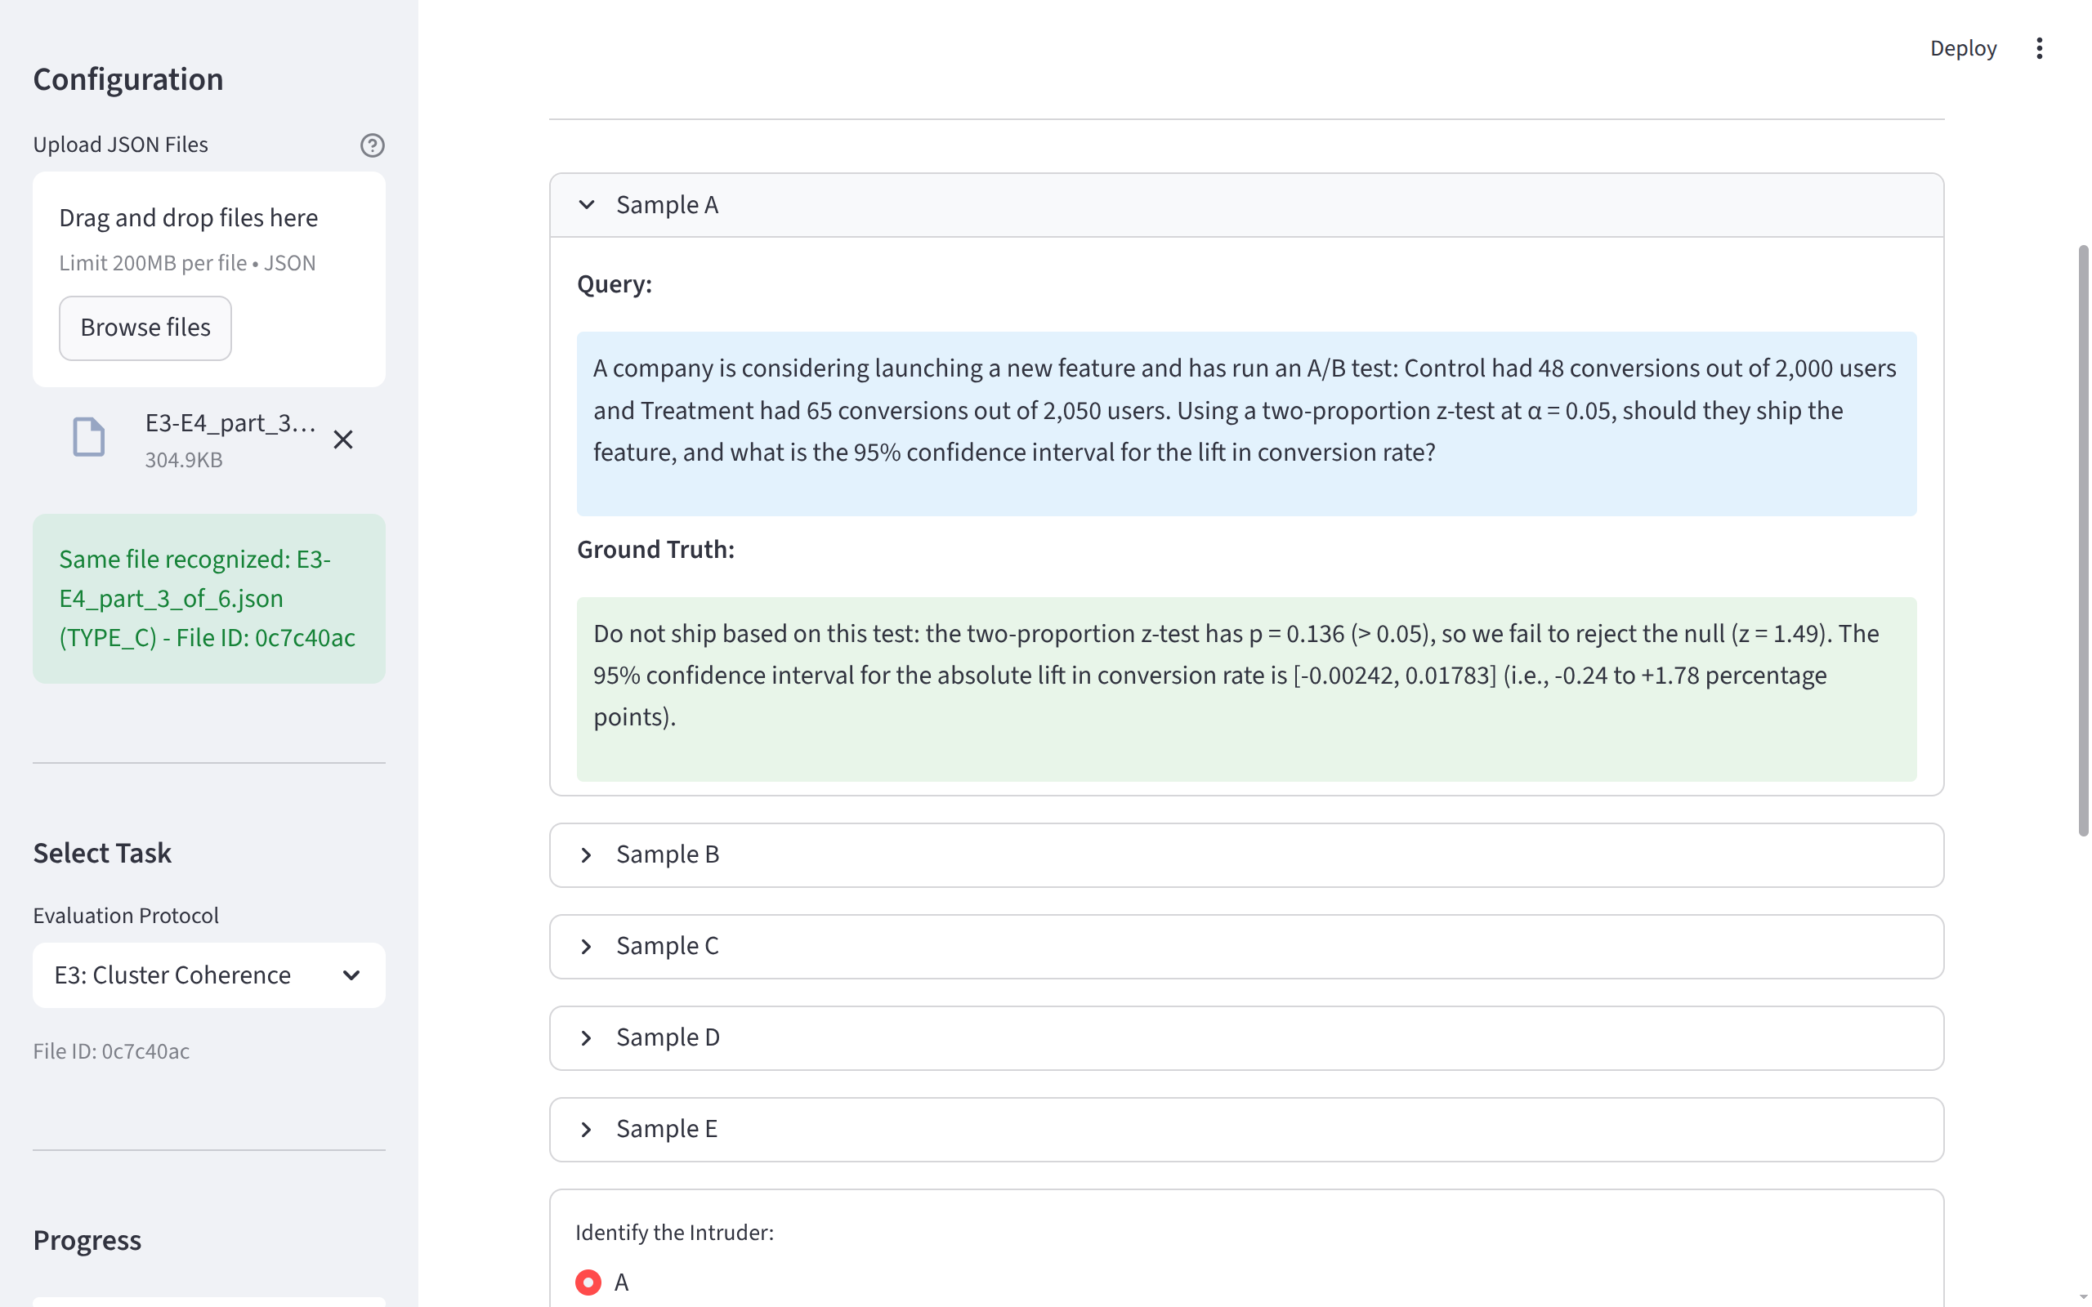Select intruder radio option A
The height and width of the screenshot is (1307, 2092).
click(x=588, y=1282)
